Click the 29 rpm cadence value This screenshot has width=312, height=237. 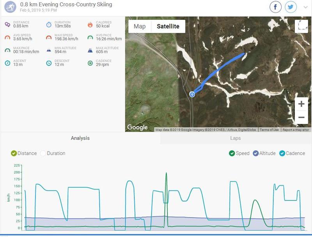[102, 64]
